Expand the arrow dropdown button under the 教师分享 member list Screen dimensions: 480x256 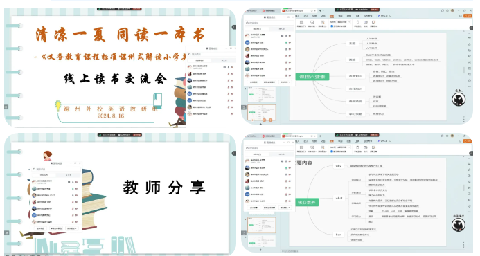(71, 228)
